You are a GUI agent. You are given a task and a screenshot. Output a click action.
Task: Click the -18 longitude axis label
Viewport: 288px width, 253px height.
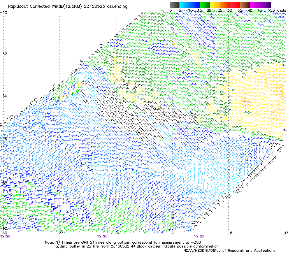tap(228, 233)
